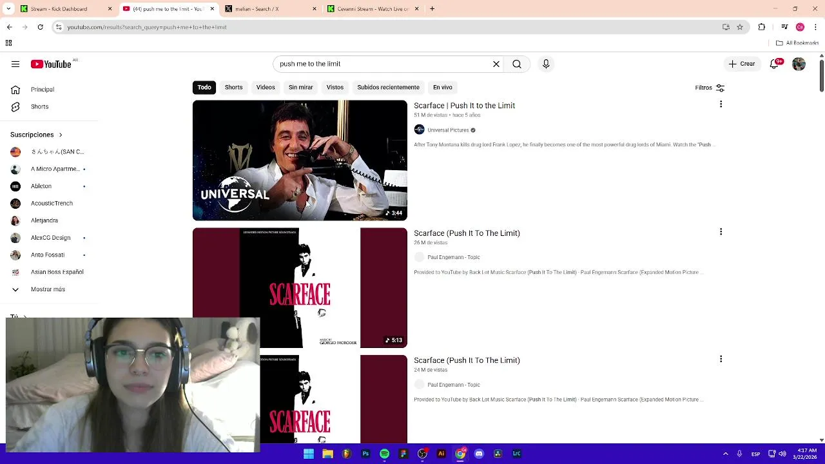The height and width of the screenshot is (464, 825).
Task: Open All Bookmarks folder
Action: [797, 43]
